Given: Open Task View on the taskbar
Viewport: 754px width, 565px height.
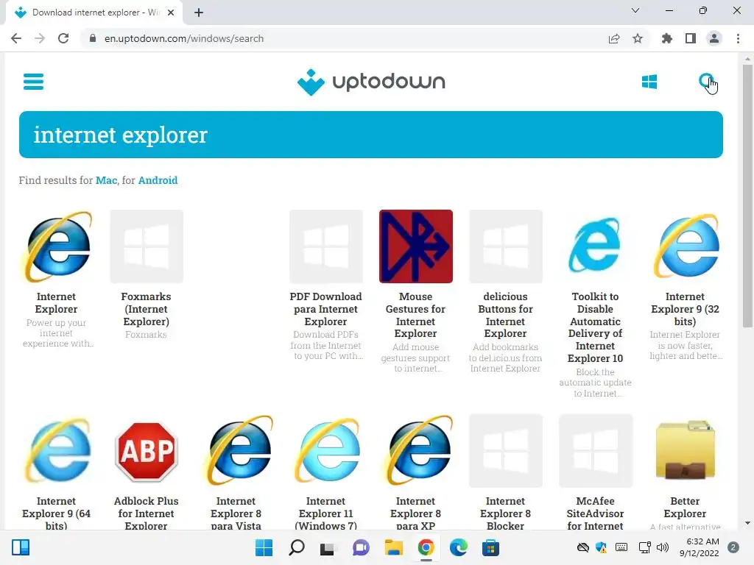Looking at the screenshot, I should [328, 547].
